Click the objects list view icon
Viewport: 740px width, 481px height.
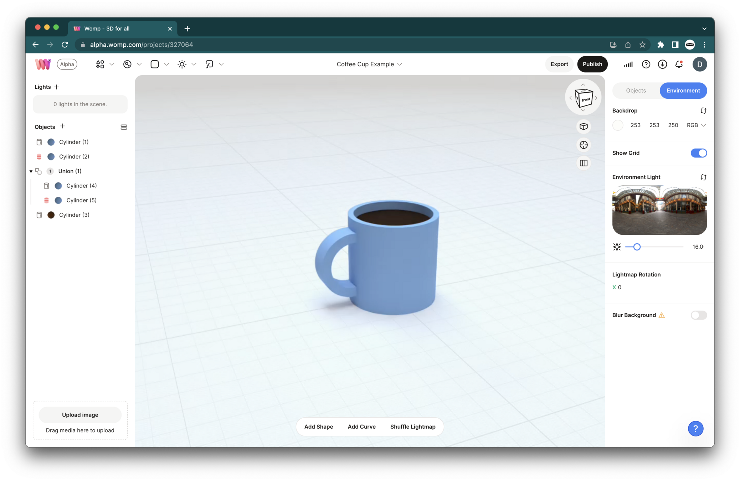[124, 127]
